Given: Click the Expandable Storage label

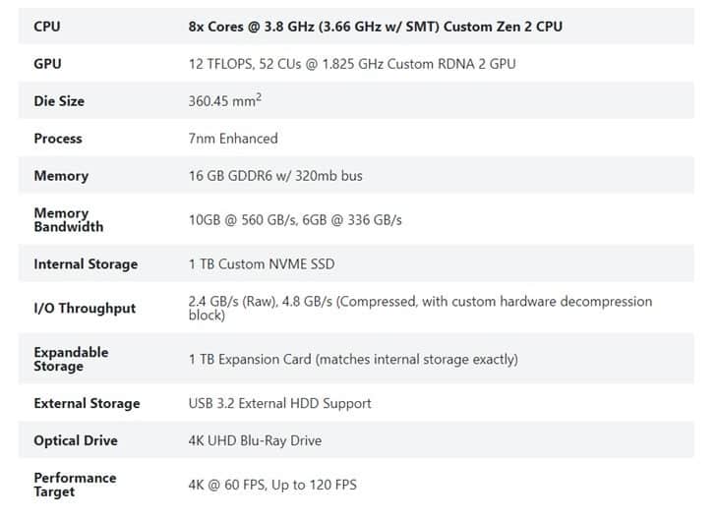Looking at the screenshot, I should [x=71, y=359].
